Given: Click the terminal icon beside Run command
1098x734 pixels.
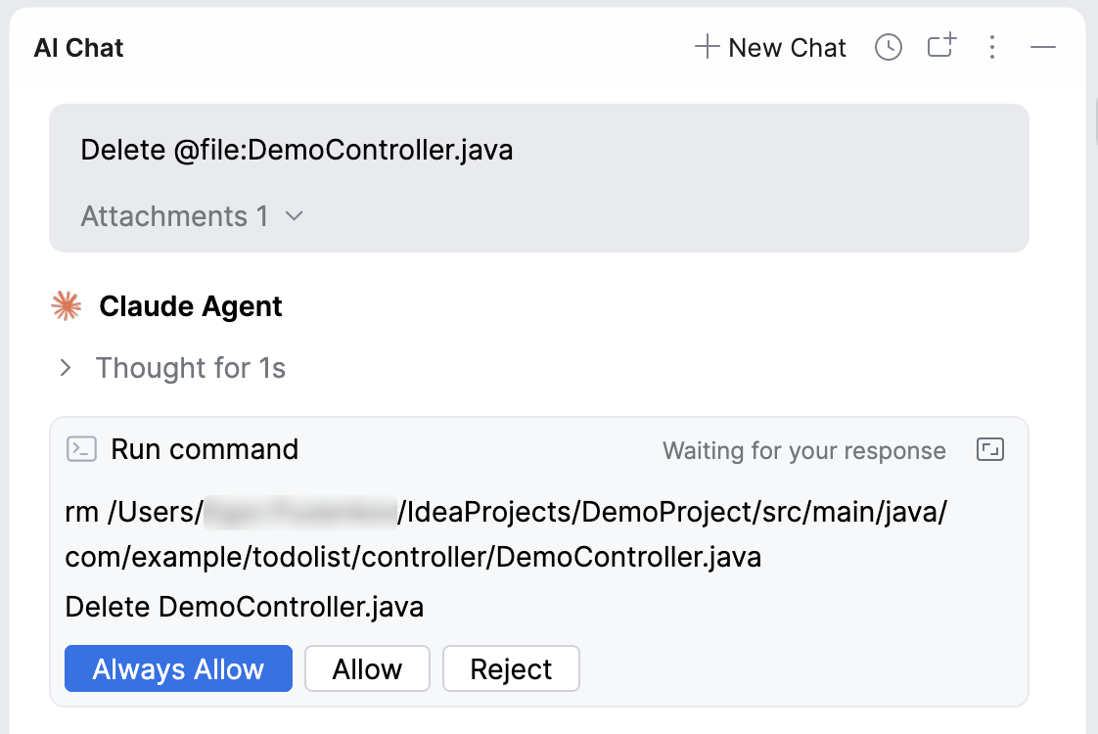Looking at the screenshot, I should tap(81, 449).
